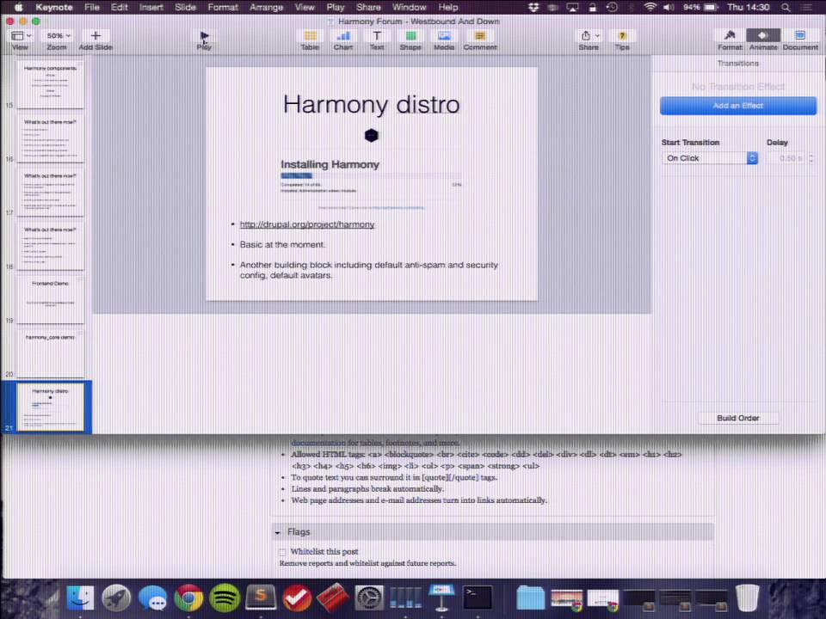Open the Start Transition On Click dropdown
This screenshot has width=826, height=619.
pyautogui.click(x=710, y=158)
